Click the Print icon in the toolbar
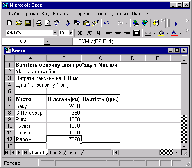This screenshot has width=192, height=168. [39, 23]
